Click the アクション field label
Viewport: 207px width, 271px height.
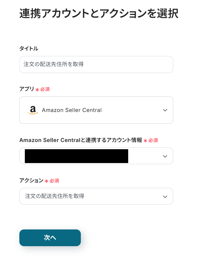(31, 181)
